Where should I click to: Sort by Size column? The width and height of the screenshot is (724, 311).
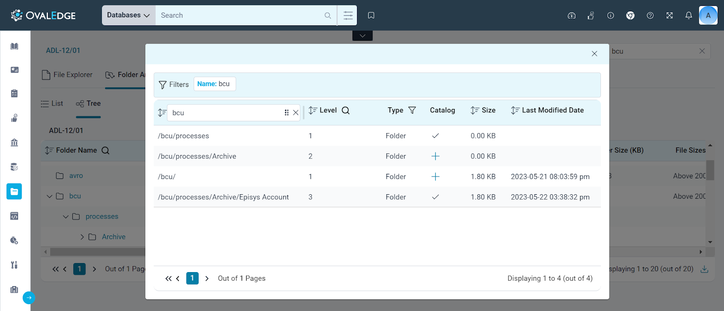point(475,110)
